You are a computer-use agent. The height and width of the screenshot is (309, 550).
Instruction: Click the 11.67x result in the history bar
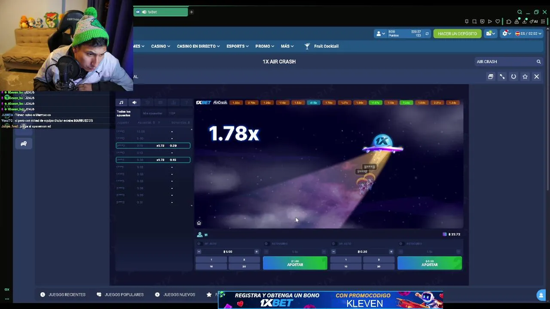tap(376, 103)
